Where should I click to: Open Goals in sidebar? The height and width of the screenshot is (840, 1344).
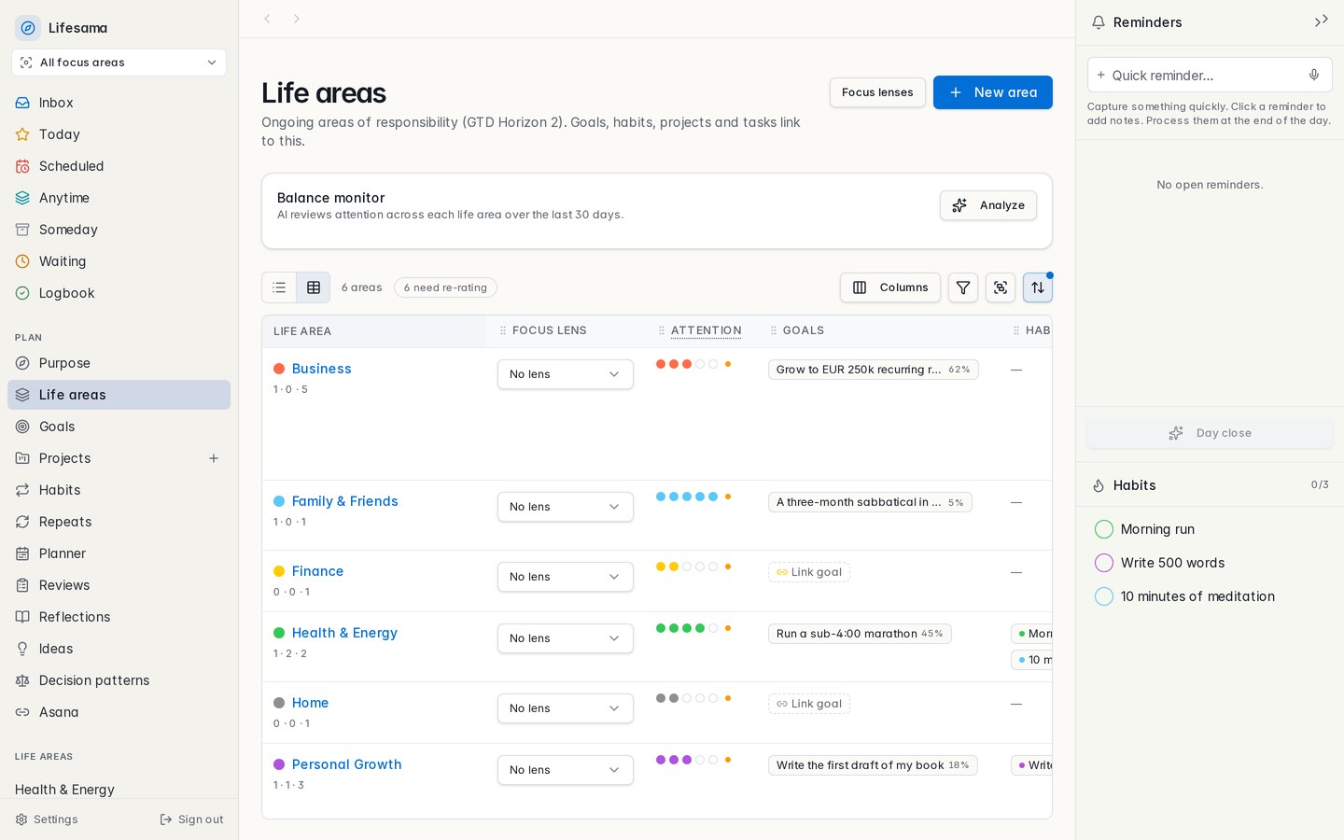click(x=119, y=427)
